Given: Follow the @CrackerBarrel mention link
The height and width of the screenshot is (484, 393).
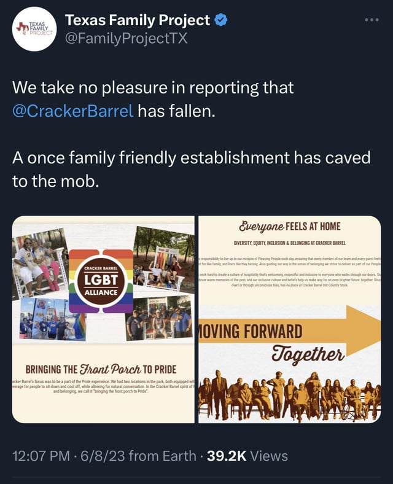Looking at the screenshot, I should pyautogui.click(x=73, y=112).
